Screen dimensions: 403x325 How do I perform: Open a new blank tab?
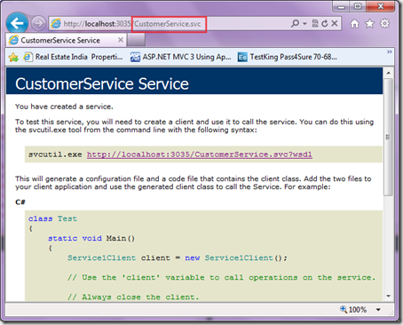point(136,40)
